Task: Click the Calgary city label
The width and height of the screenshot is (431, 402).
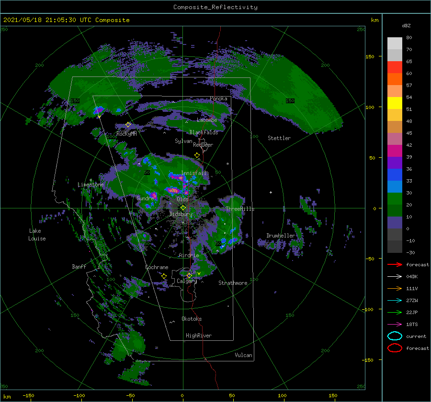Action: pos(187,281)
